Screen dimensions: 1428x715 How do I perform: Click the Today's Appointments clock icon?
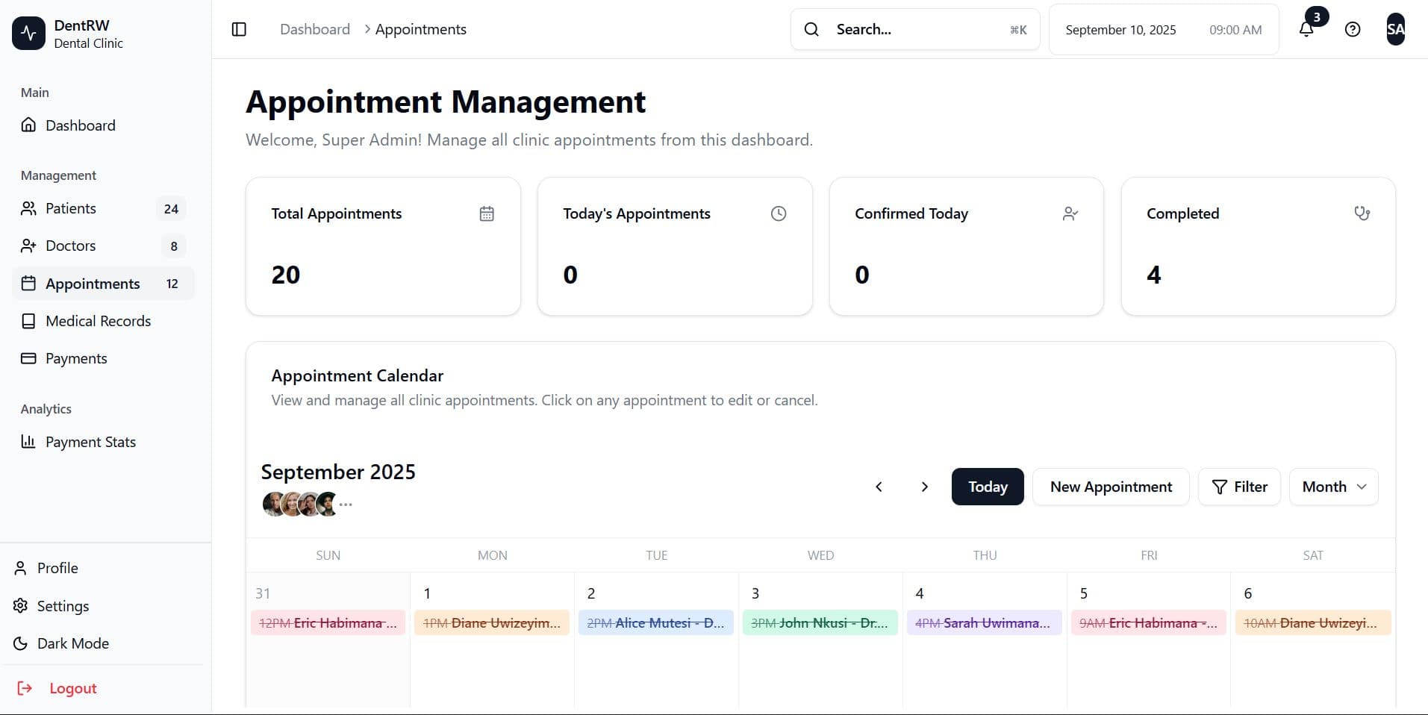click(778, 213)
